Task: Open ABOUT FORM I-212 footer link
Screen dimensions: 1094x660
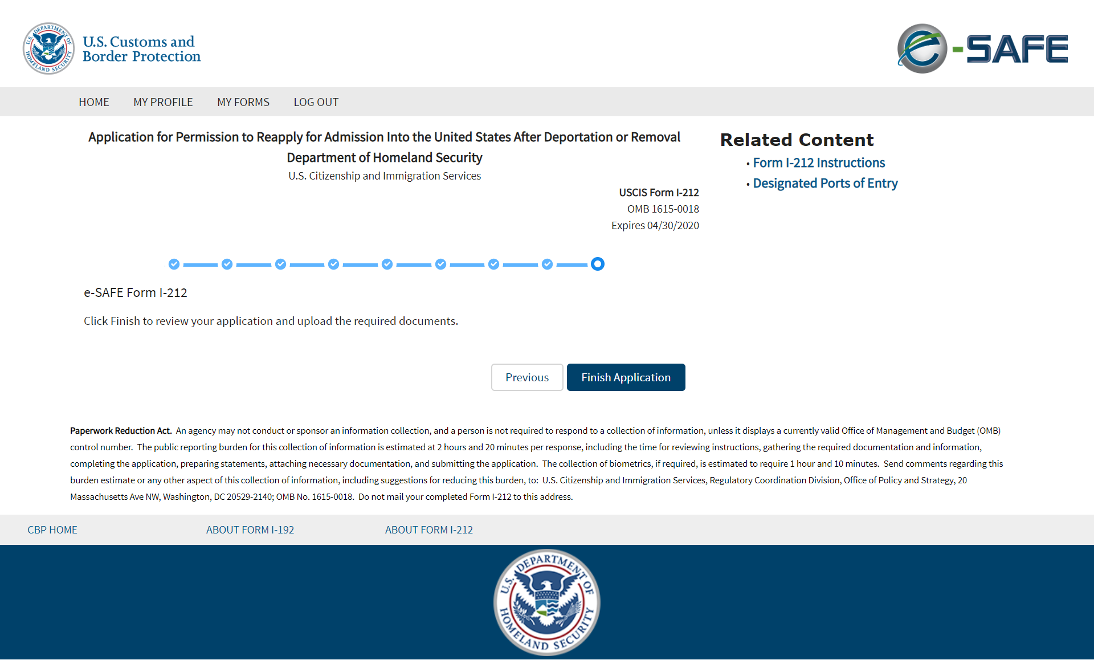Action: (x=429, y=529)
